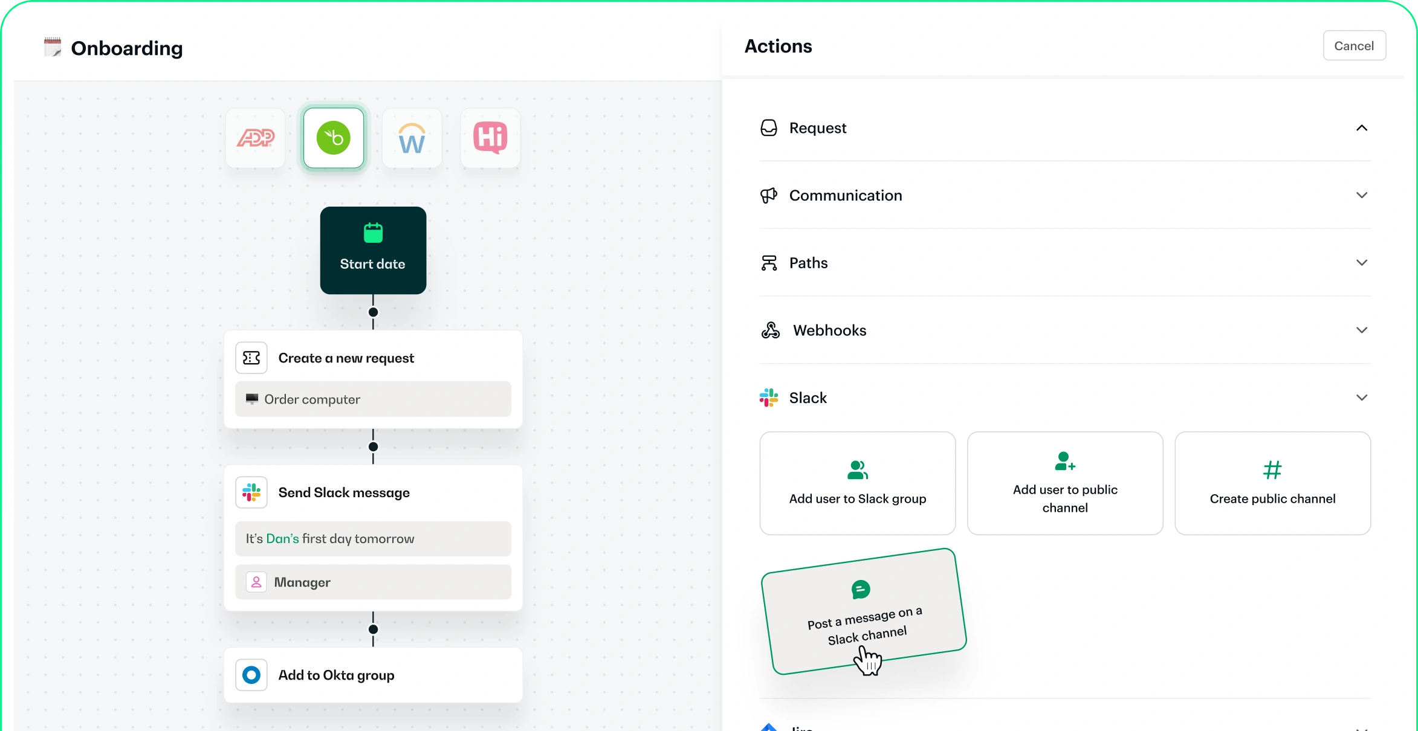Collapse the Slack actions section
The width and height of the screenshot is (1418, 731).
1361,398
